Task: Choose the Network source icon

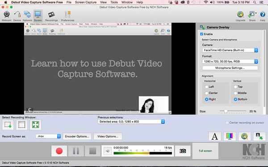Action: coord(27,16)
